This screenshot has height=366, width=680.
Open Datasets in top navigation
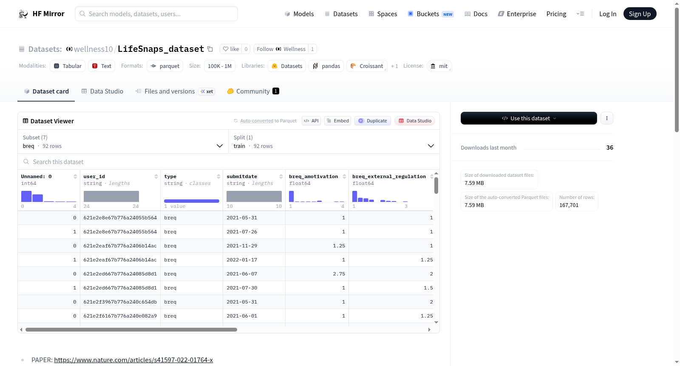pyautogui.click(x=341, y=14)
